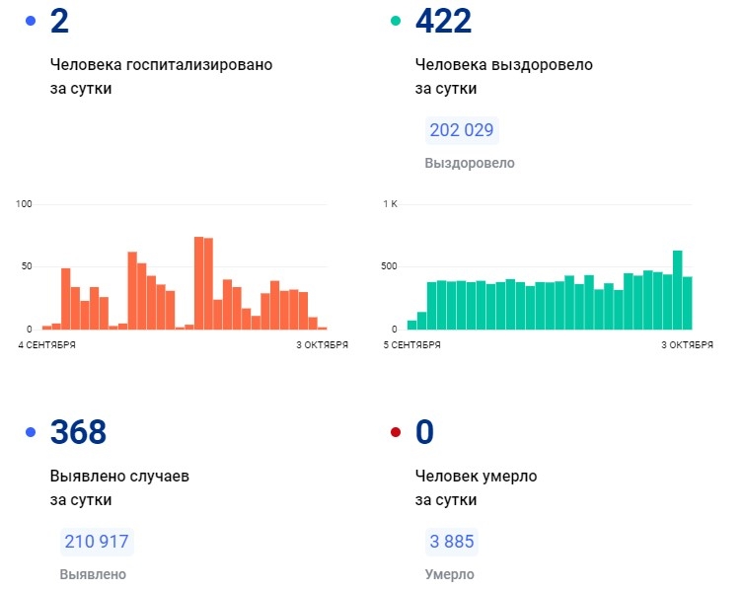Click '3 ОКТЯБРЯ' label under the green chart
Image resolution: width=743 pixels, height=591 pixels.
click(687, 345)
